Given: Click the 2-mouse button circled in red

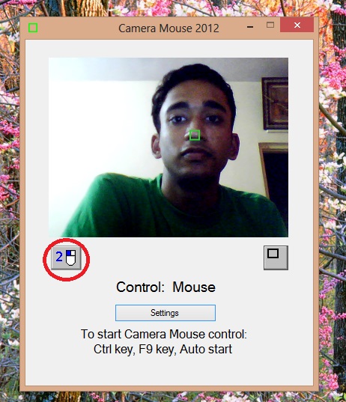Looking at the screenshot, I should pyautogui.click(x=66, y=258).
